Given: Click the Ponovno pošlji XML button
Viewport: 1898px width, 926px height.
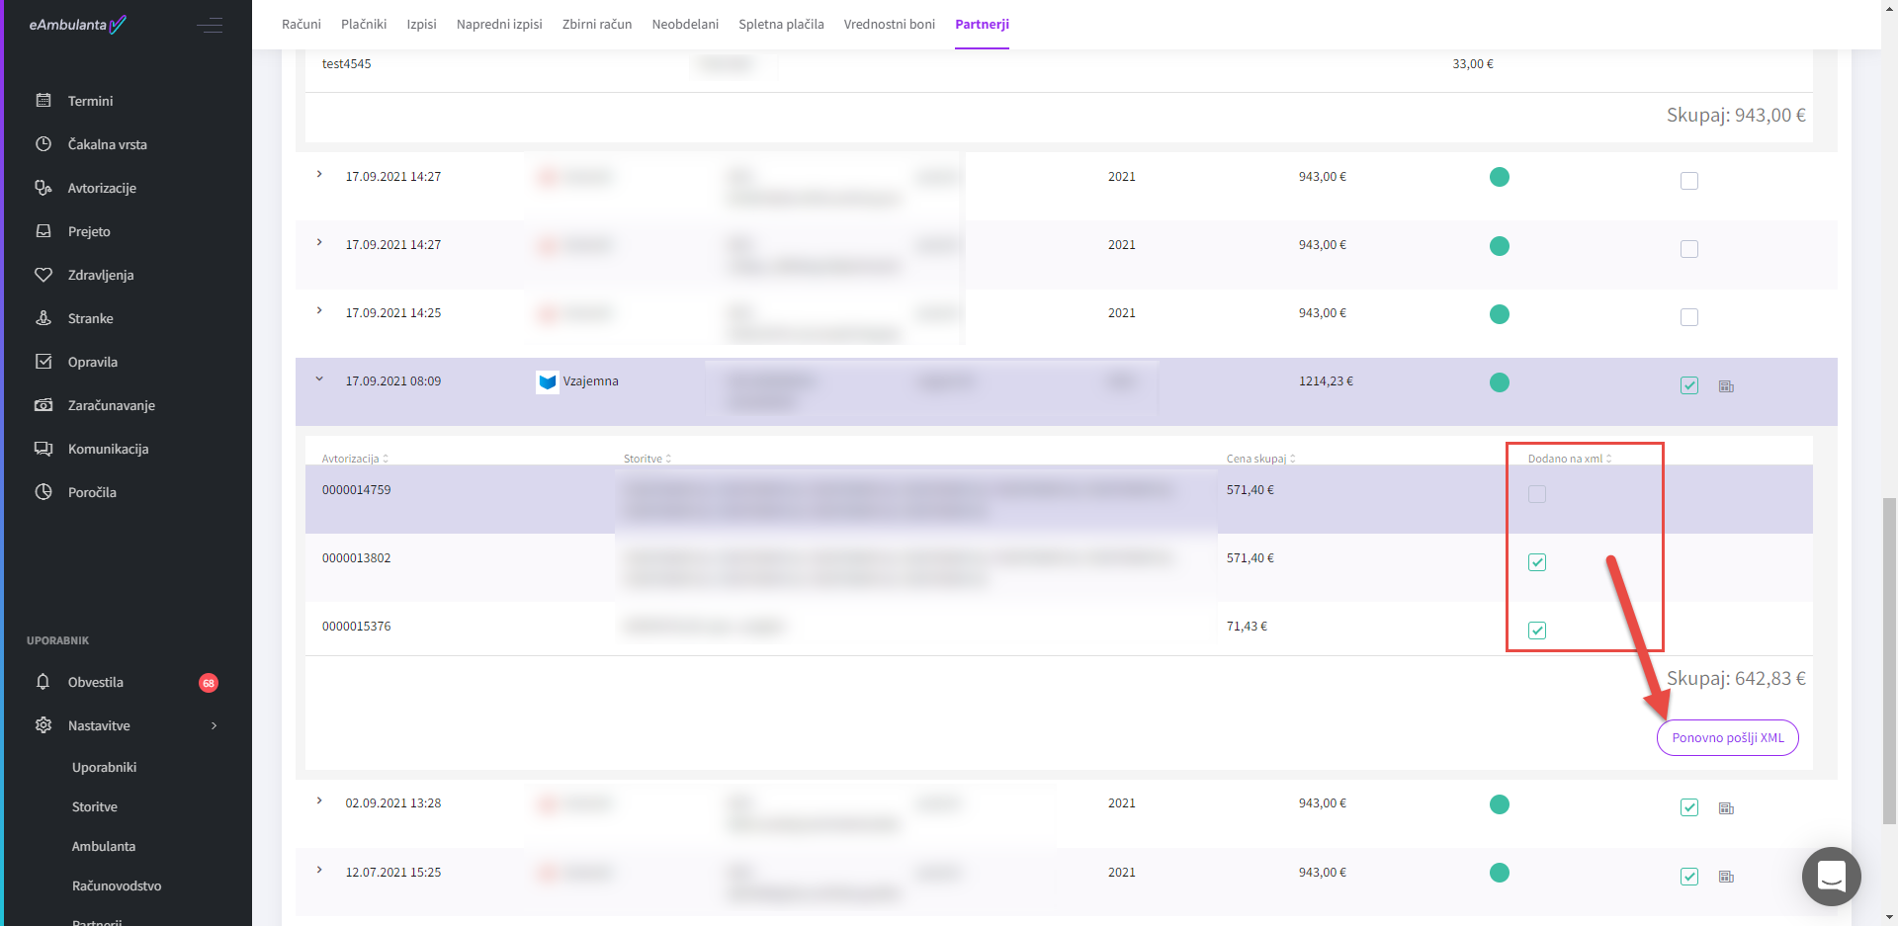Looking at the screenshot, I should 1727,738.
